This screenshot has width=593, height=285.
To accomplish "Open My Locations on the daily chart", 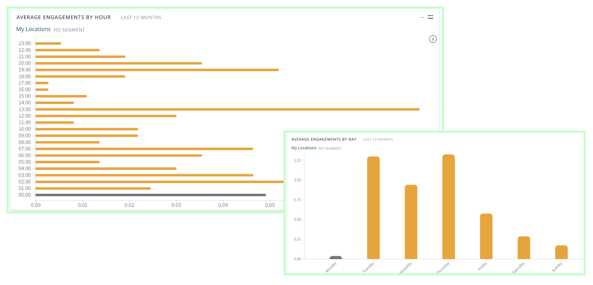I will point(304,148).
